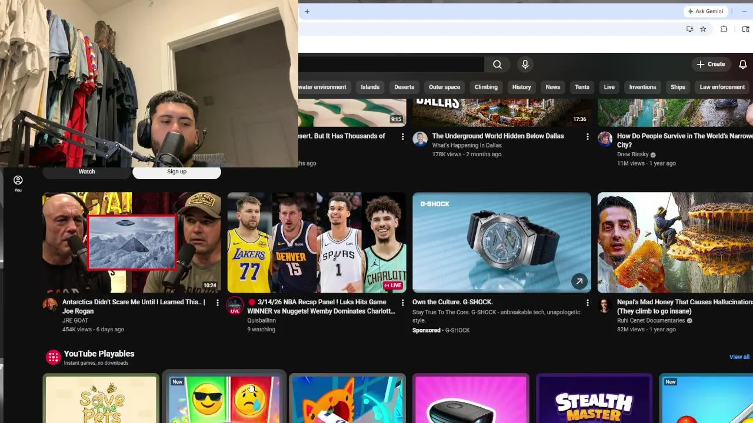Activate voice search microphone icon
This screenshot has width=753, height=423.
tap(525, 64)
